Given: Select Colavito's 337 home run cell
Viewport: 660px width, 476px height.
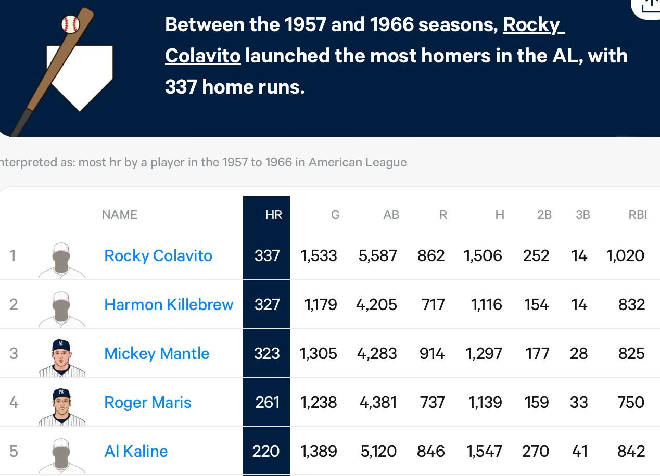Looking at the screenshot, I should click(266, 256).
